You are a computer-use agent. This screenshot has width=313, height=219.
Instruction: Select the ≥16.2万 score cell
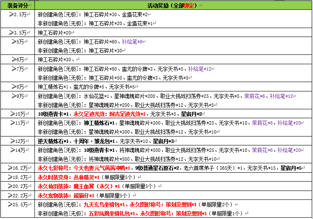(18, 168)
